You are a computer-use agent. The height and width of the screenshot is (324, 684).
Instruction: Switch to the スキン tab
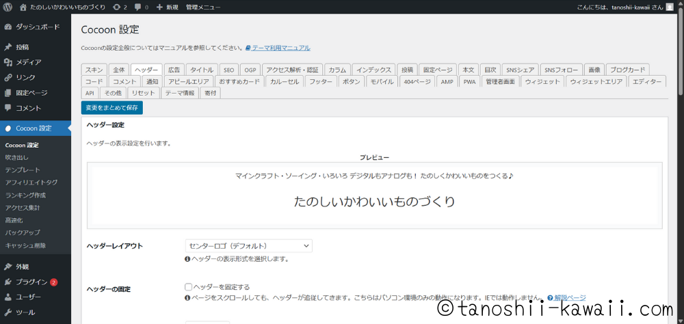[x=94, y=70]
